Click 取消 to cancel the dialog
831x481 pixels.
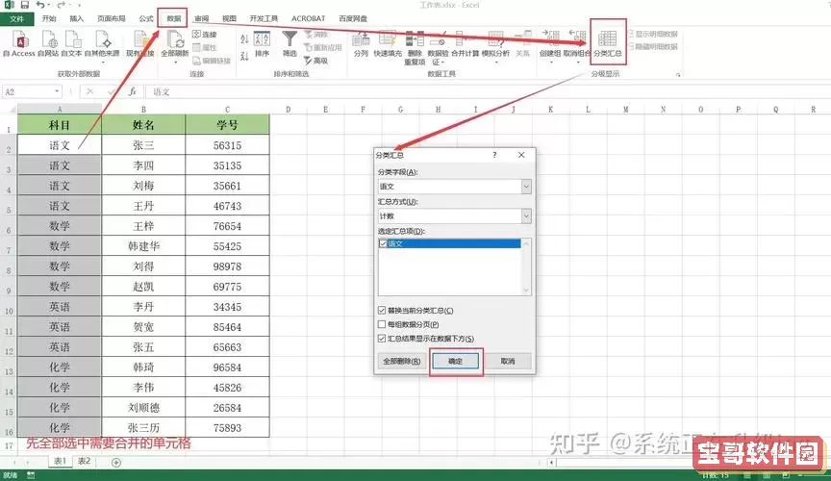click(508, 361)
